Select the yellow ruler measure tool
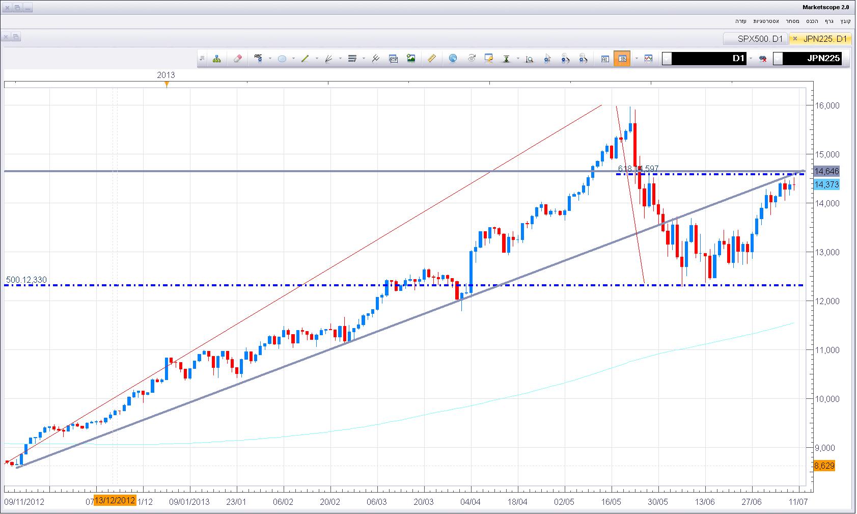 coord(431,59)
